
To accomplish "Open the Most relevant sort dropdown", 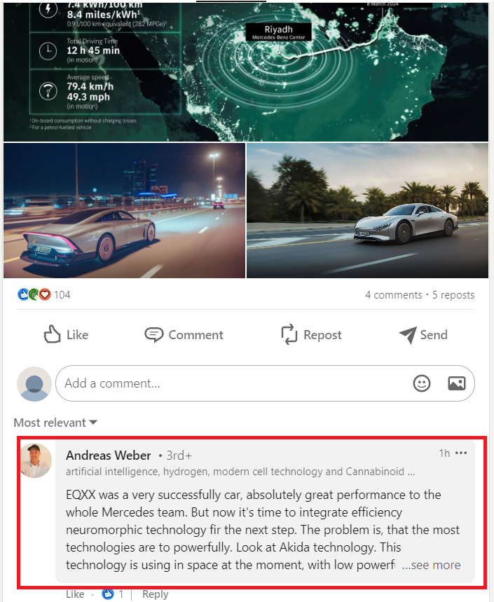I will 55,423.
